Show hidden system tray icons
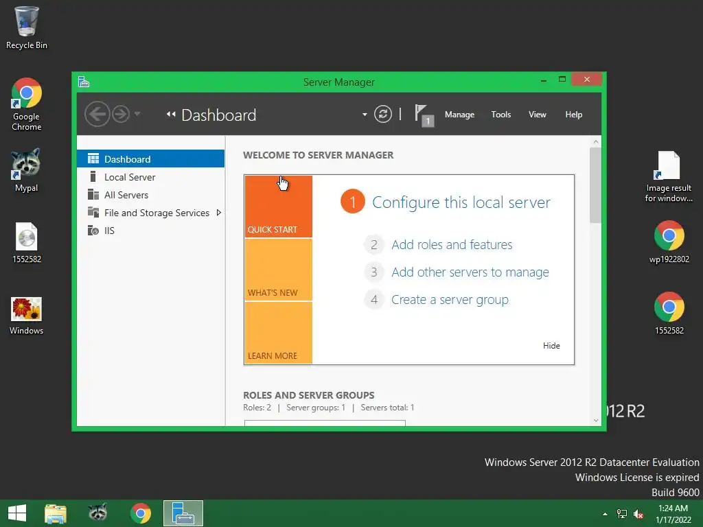This screenshot has height=527, width=703. coord(606,514)
